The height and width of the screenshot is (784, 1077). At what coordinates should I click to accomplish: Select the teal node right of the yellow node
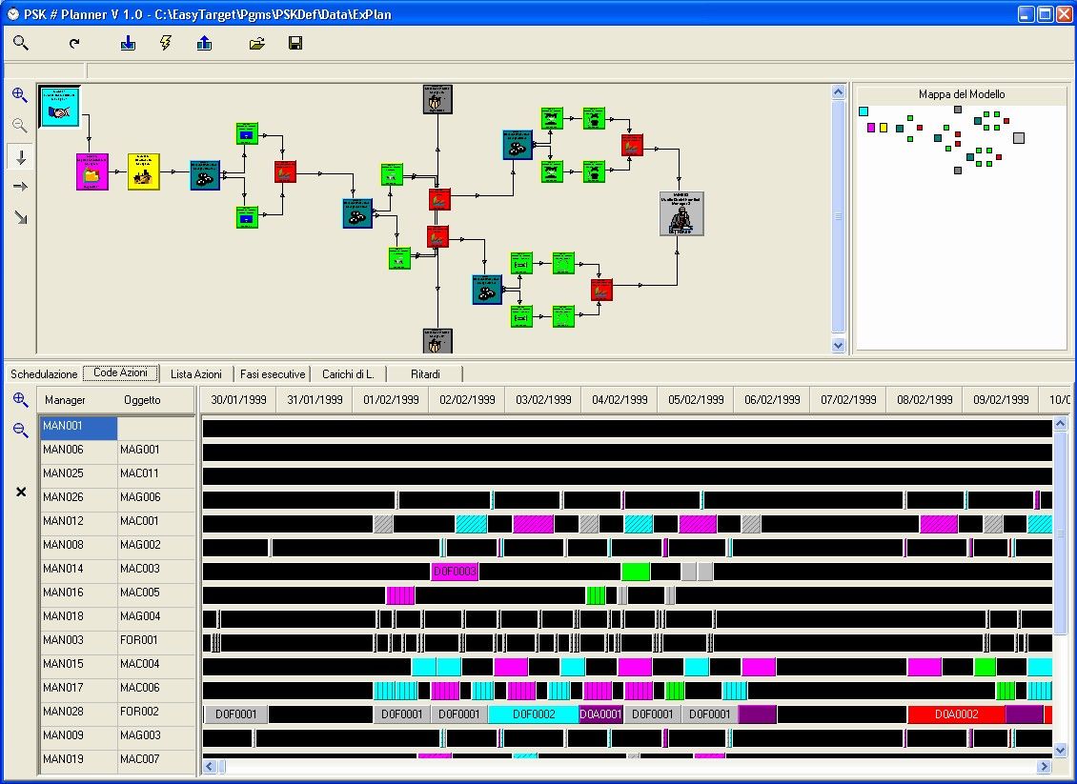(205, 175)
